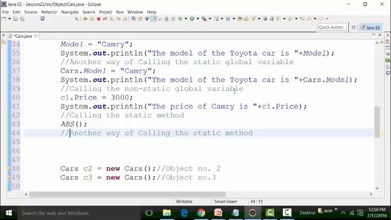Open the Help menu
Image resolution: width=391 pixels, height=220 pixels.
click(152, 12)
